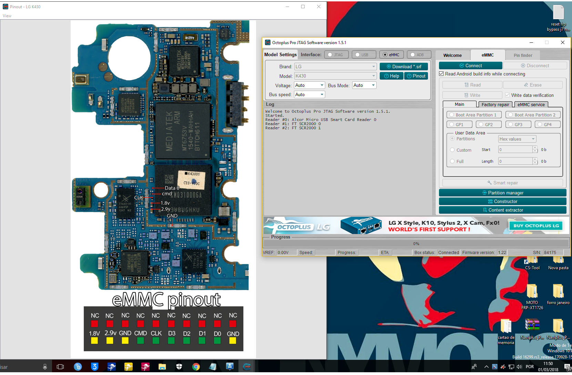This screenshot has height=375, width=572.
Task: Switch to the Welcome tab
Action: (452, 55)
